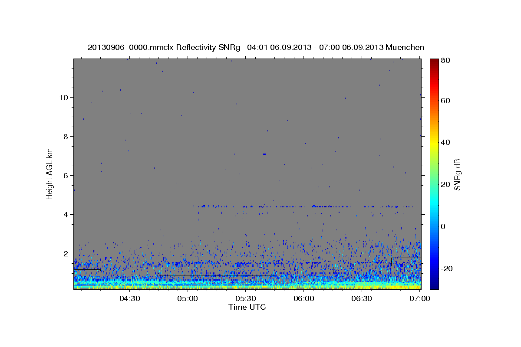Viewport: 521px width, 347px height.
Task: Click the 06:30 time tick label
Action: pyautogui.click(x=362, y=298)
